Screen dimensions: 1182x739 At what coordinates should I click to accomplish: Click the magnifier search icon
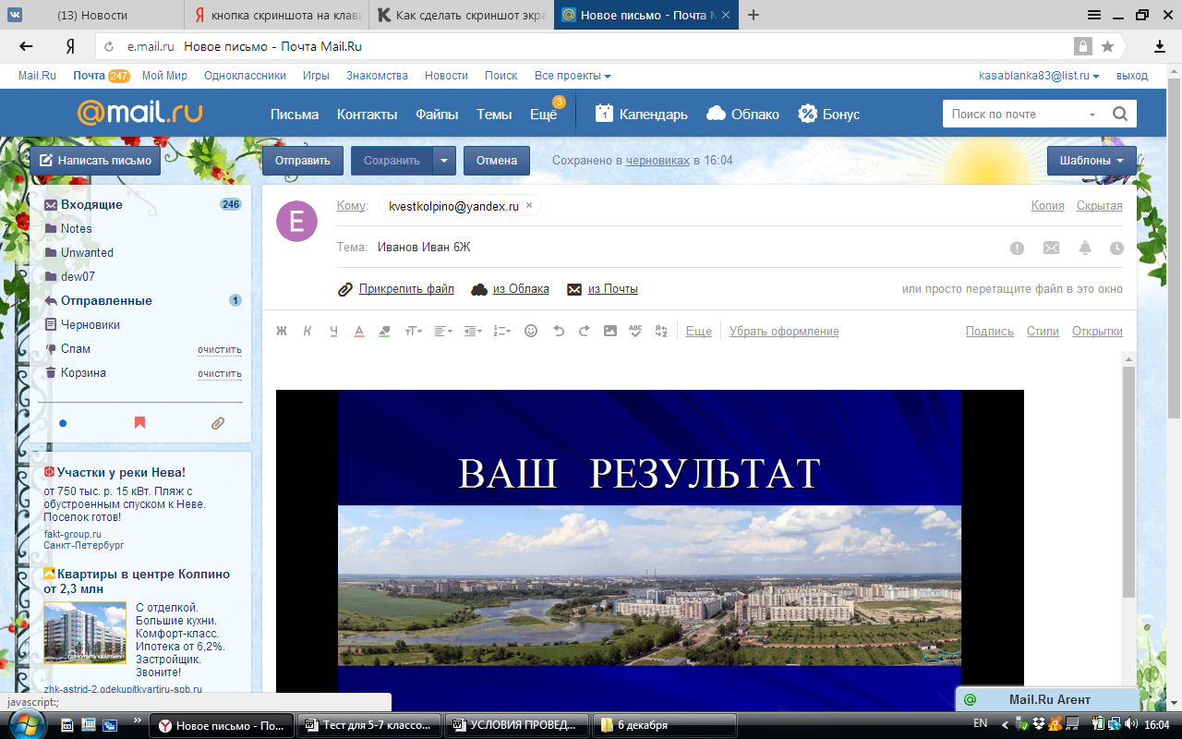[1120, 115]
